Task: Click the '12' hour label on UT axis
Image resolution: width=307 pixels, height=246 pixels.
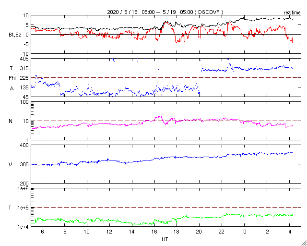Action: click(x=109, y=232)
